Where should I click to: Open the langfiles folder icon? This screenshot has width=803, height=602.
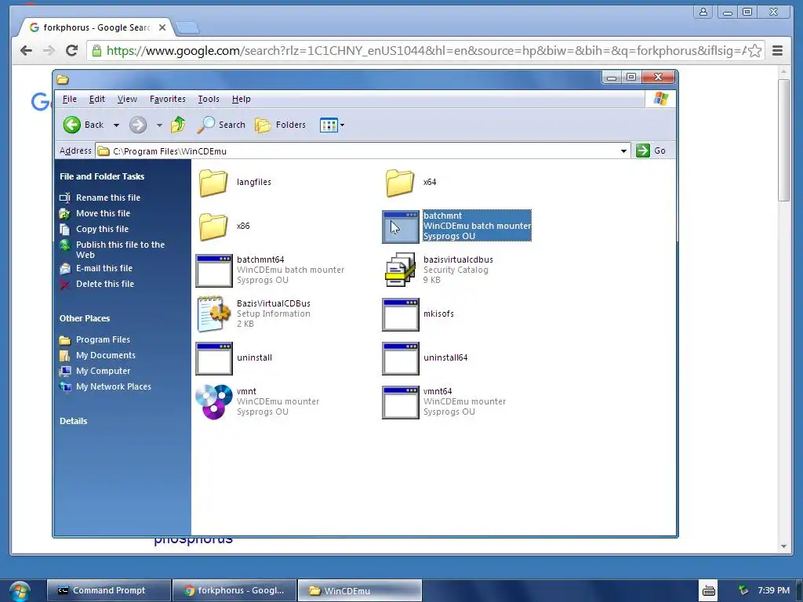pos(213,182)
